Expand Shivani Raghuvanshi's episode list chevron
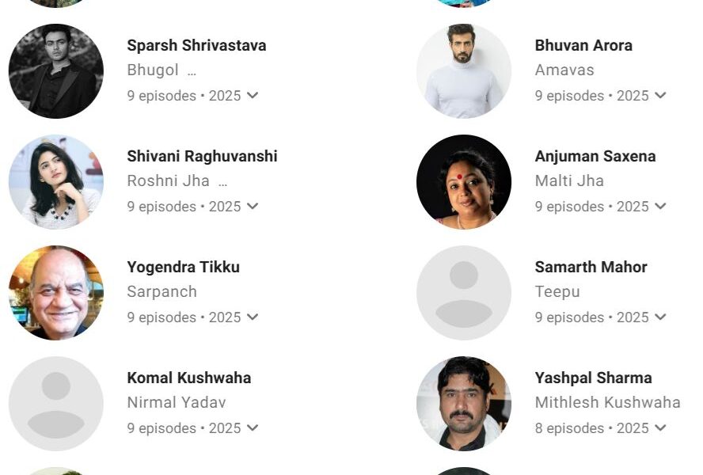Screen dimensions: 703x475 253,207
